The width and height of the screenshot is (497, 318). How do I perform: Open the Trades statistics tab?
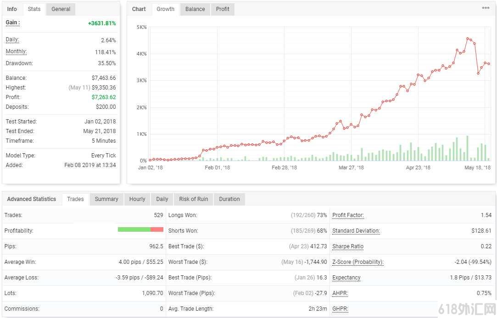click(75, 199)
